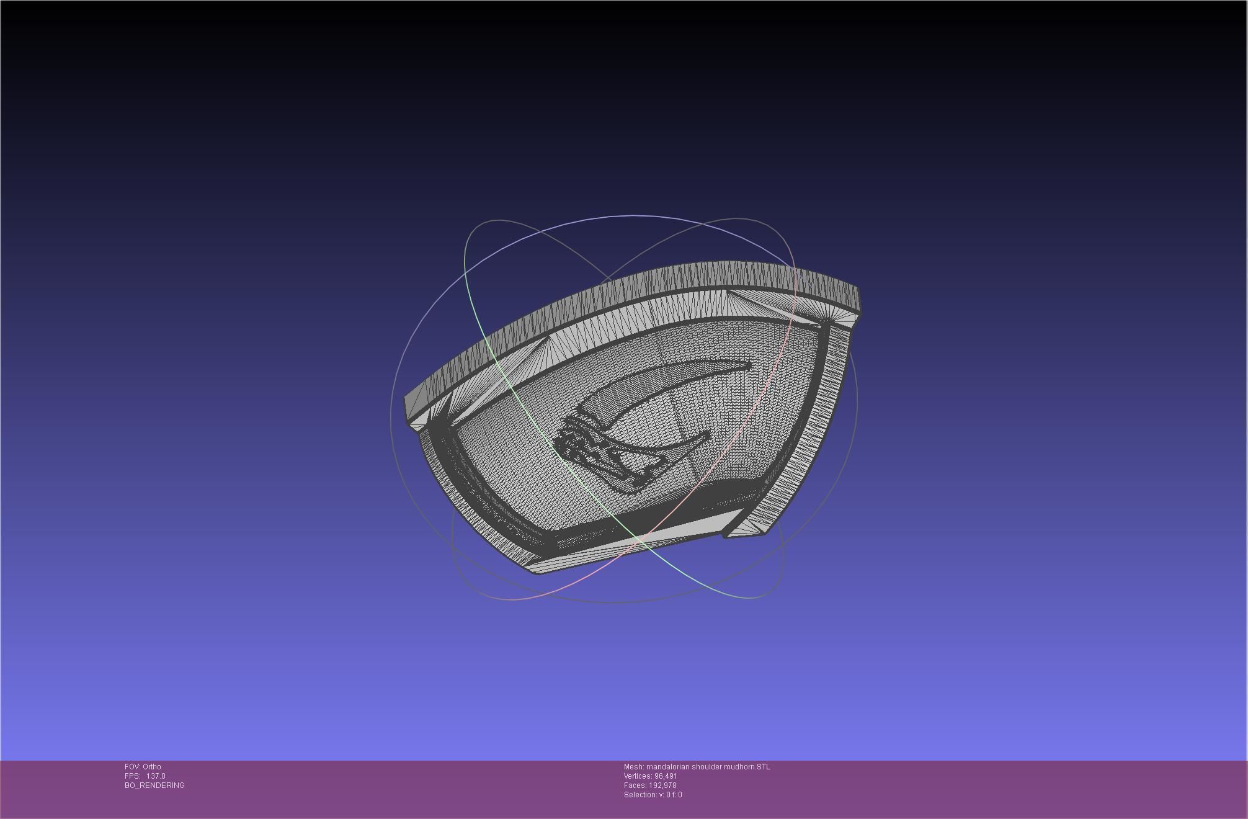Click the 'FOV: Ortho' status text

click(143, 767)
